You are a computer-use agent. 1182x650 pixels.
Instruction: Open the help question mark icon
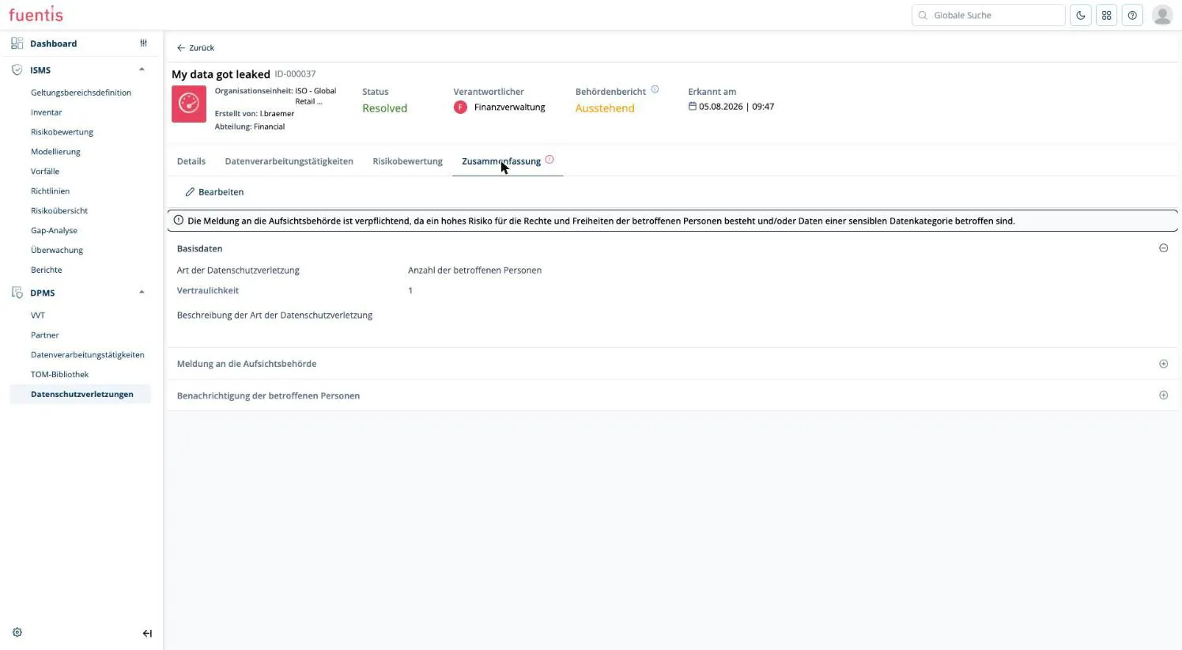tap(1132, 15)
